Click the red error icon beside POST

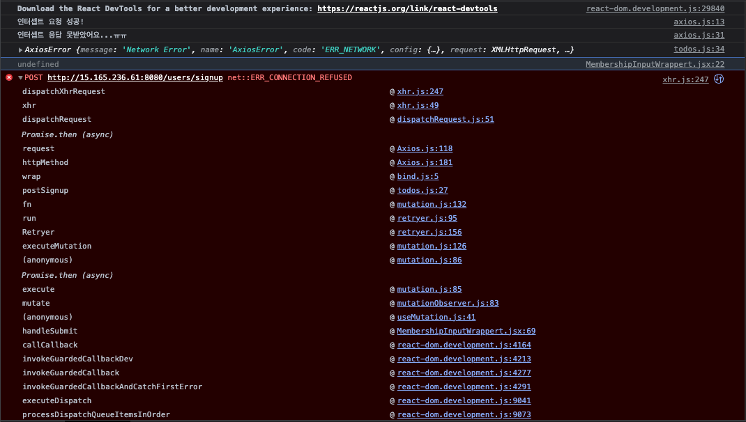(x=9, y=77)
